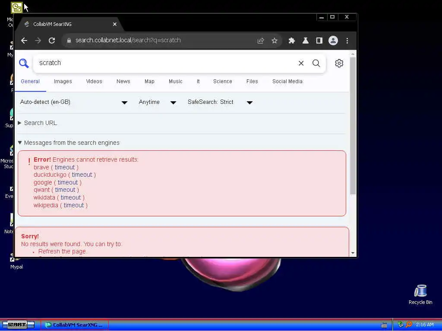Open the SafeSearch: Strict dropdown
This screenshot has height=331, width=442.
pyautogui.click(x=220, y=102)
